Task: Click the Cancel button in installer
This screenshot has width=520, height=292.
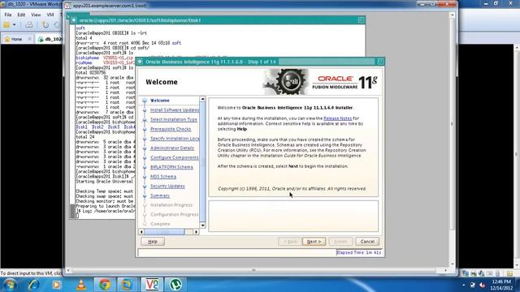Action: point(367,242)
